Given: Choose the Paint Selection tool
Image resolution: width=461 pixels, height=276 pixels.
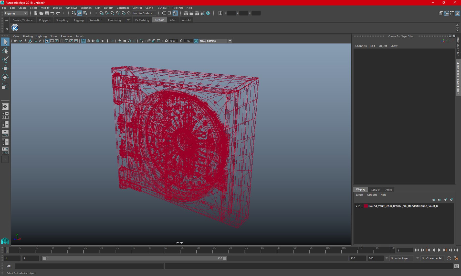Looking at the screenshot, I should point(5,60).
